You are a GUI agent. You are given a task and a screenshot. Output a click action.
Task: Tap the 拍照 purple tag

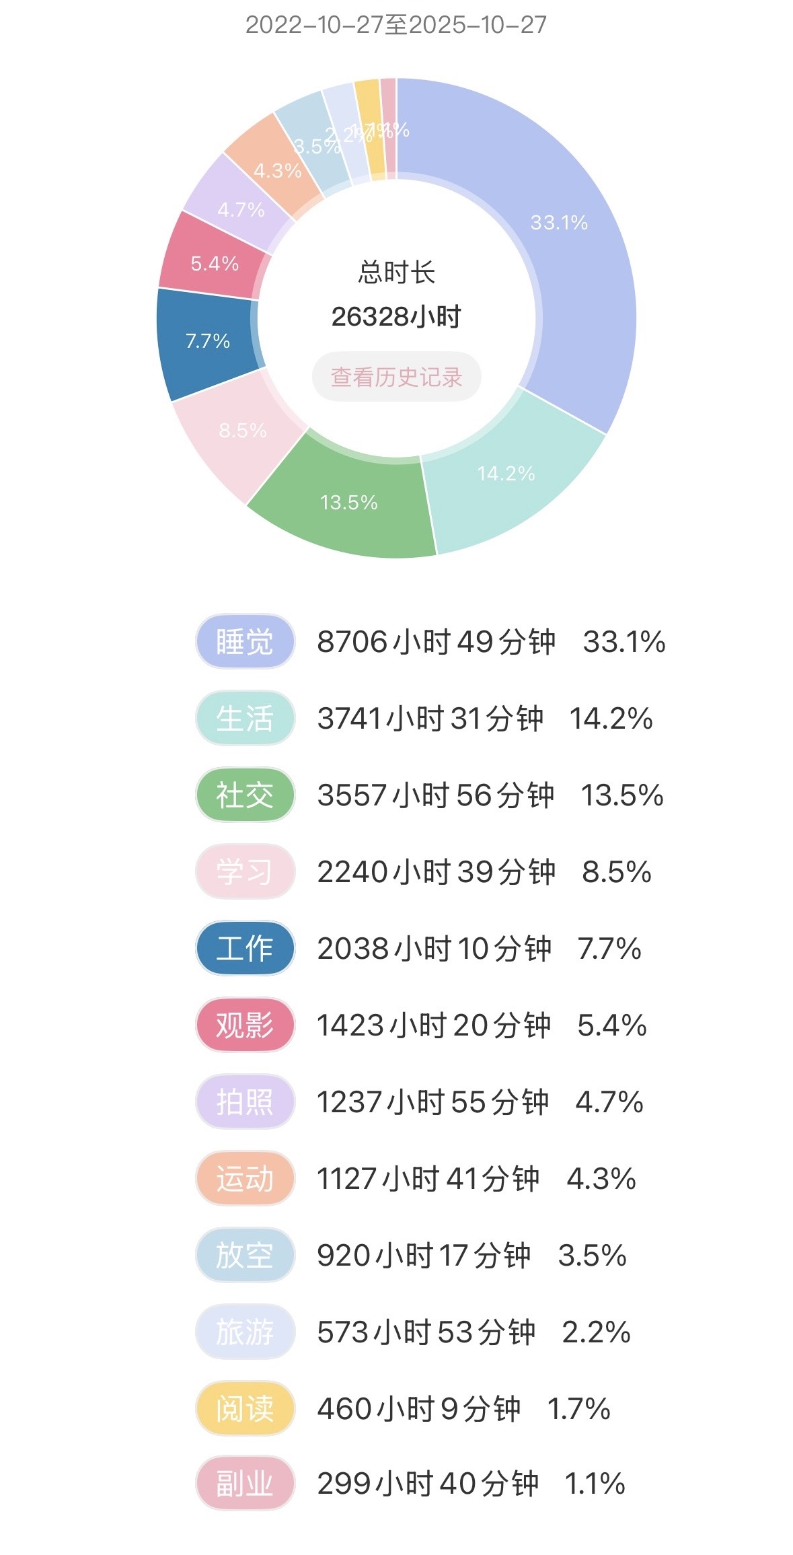[x=245, y=1101]
